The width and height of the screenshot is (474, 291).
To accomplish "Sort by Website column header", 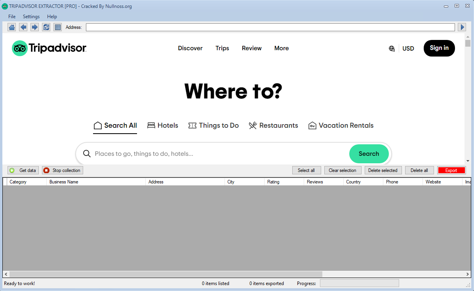I will tap(443, 182).
